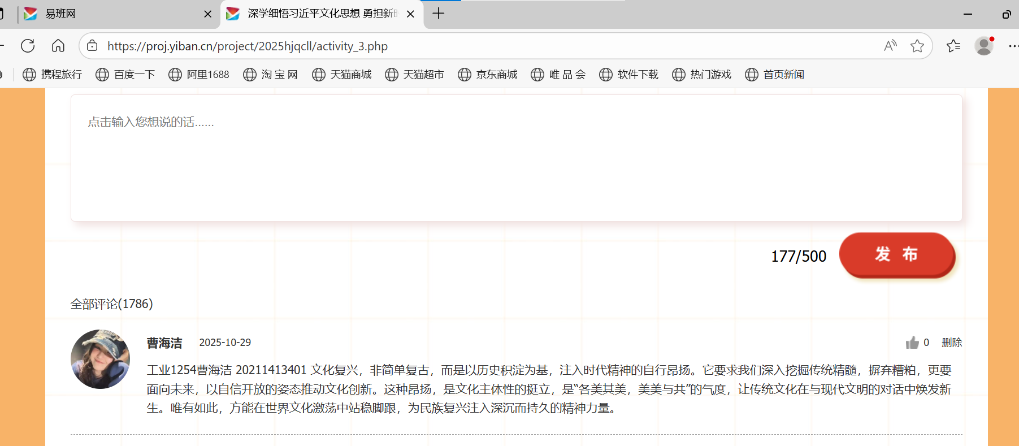Click 曹海洁's profile avatar photo
The image size is (1019, 446).
tap(100, 359)
